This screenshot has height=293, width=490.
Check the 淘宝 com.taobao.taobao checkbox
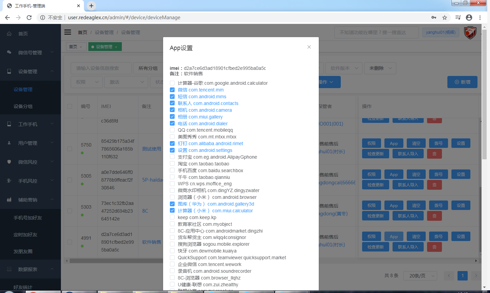point(172,164)
